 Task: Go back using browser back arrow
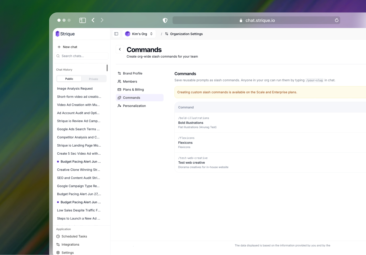(93, 20)
